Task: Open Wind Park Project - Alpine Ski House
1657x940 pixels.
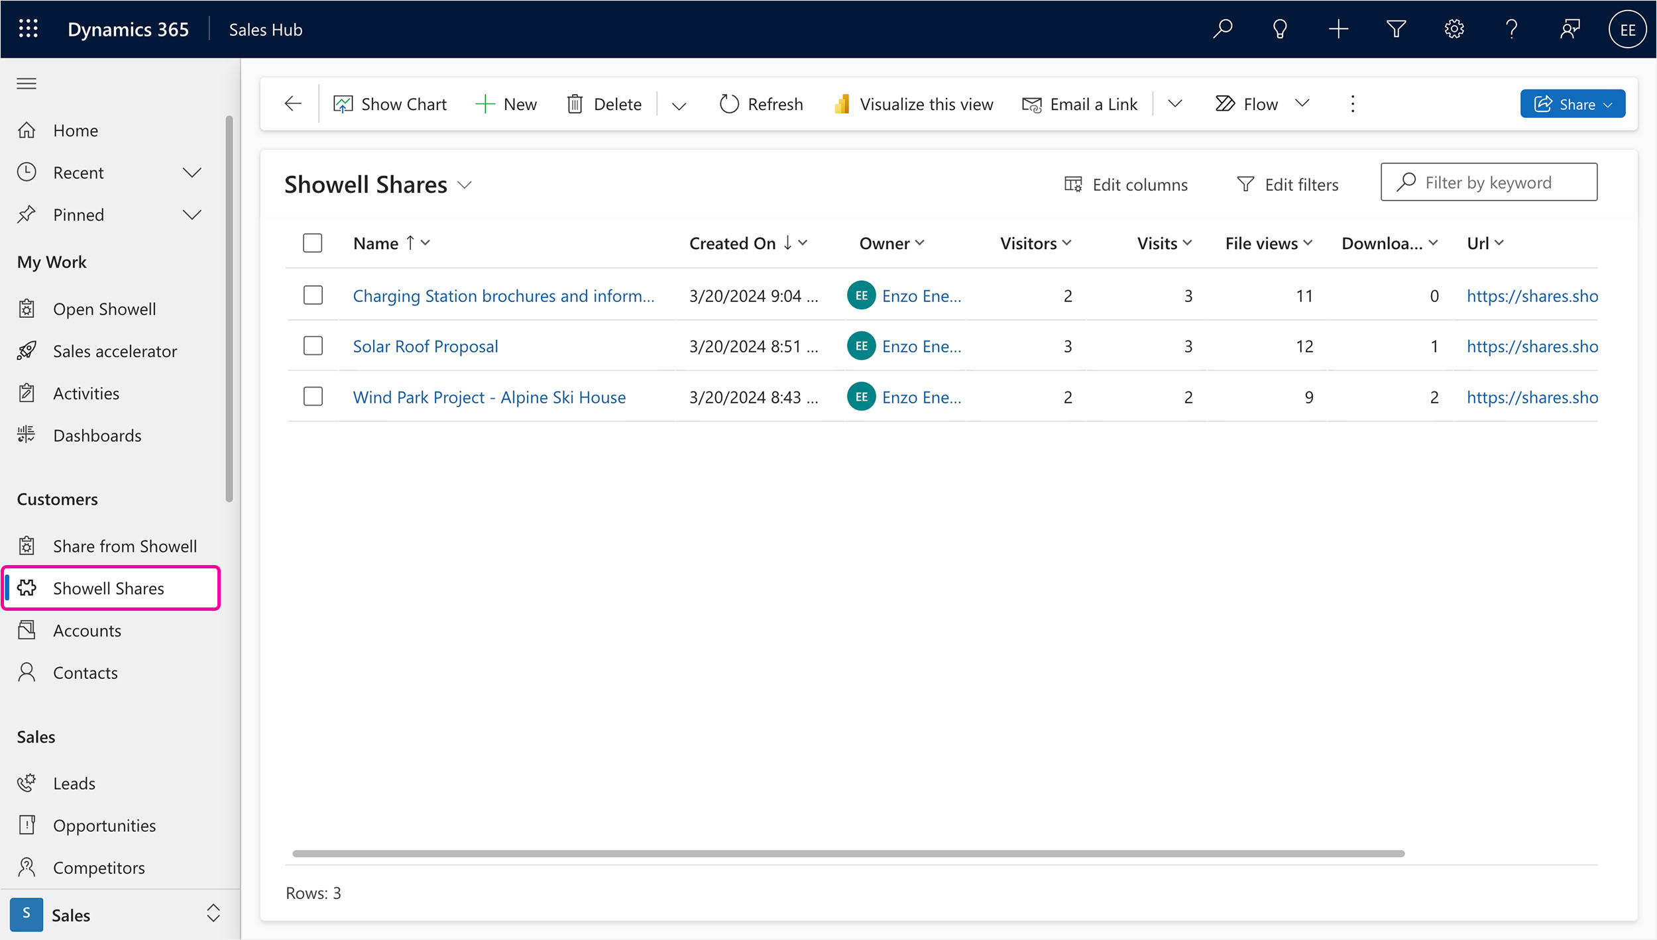Action: (489, 397)
